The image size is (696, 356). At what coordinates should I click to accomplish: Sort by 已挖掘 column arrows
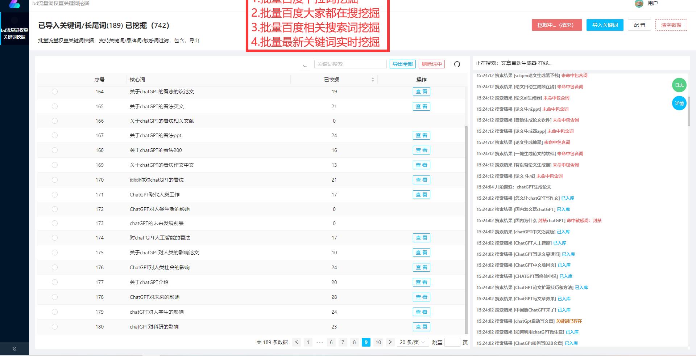click(373, 80)
